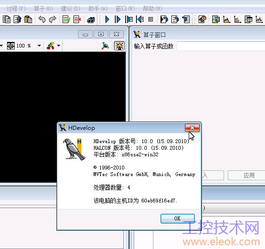Undo the last action
The height and width of the screenshot is (249, 265).
[x=42, y=19]
